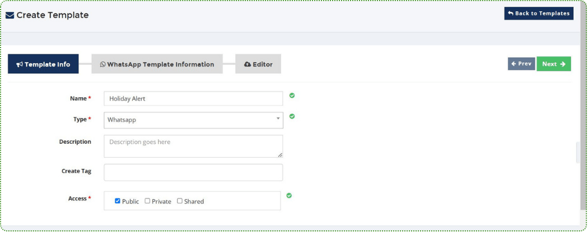This screenshot has height=232, width=588.
Task: Click green validation checkmark next to Type
Action: [292, 116]
